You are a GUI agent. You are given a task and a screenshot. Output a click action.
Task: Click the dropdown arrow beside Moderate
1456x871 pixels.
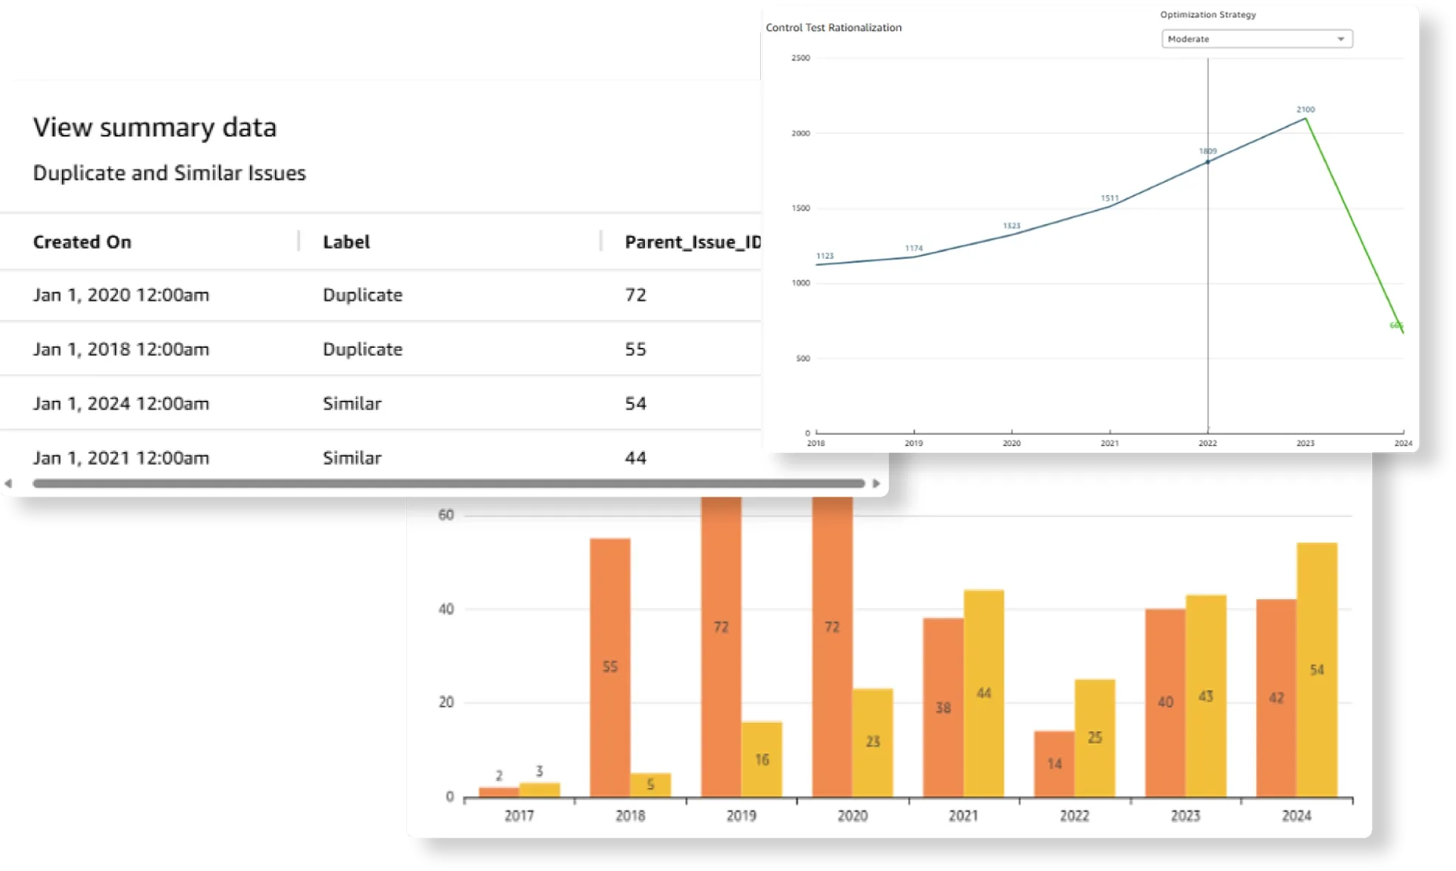pos(1340,39)
